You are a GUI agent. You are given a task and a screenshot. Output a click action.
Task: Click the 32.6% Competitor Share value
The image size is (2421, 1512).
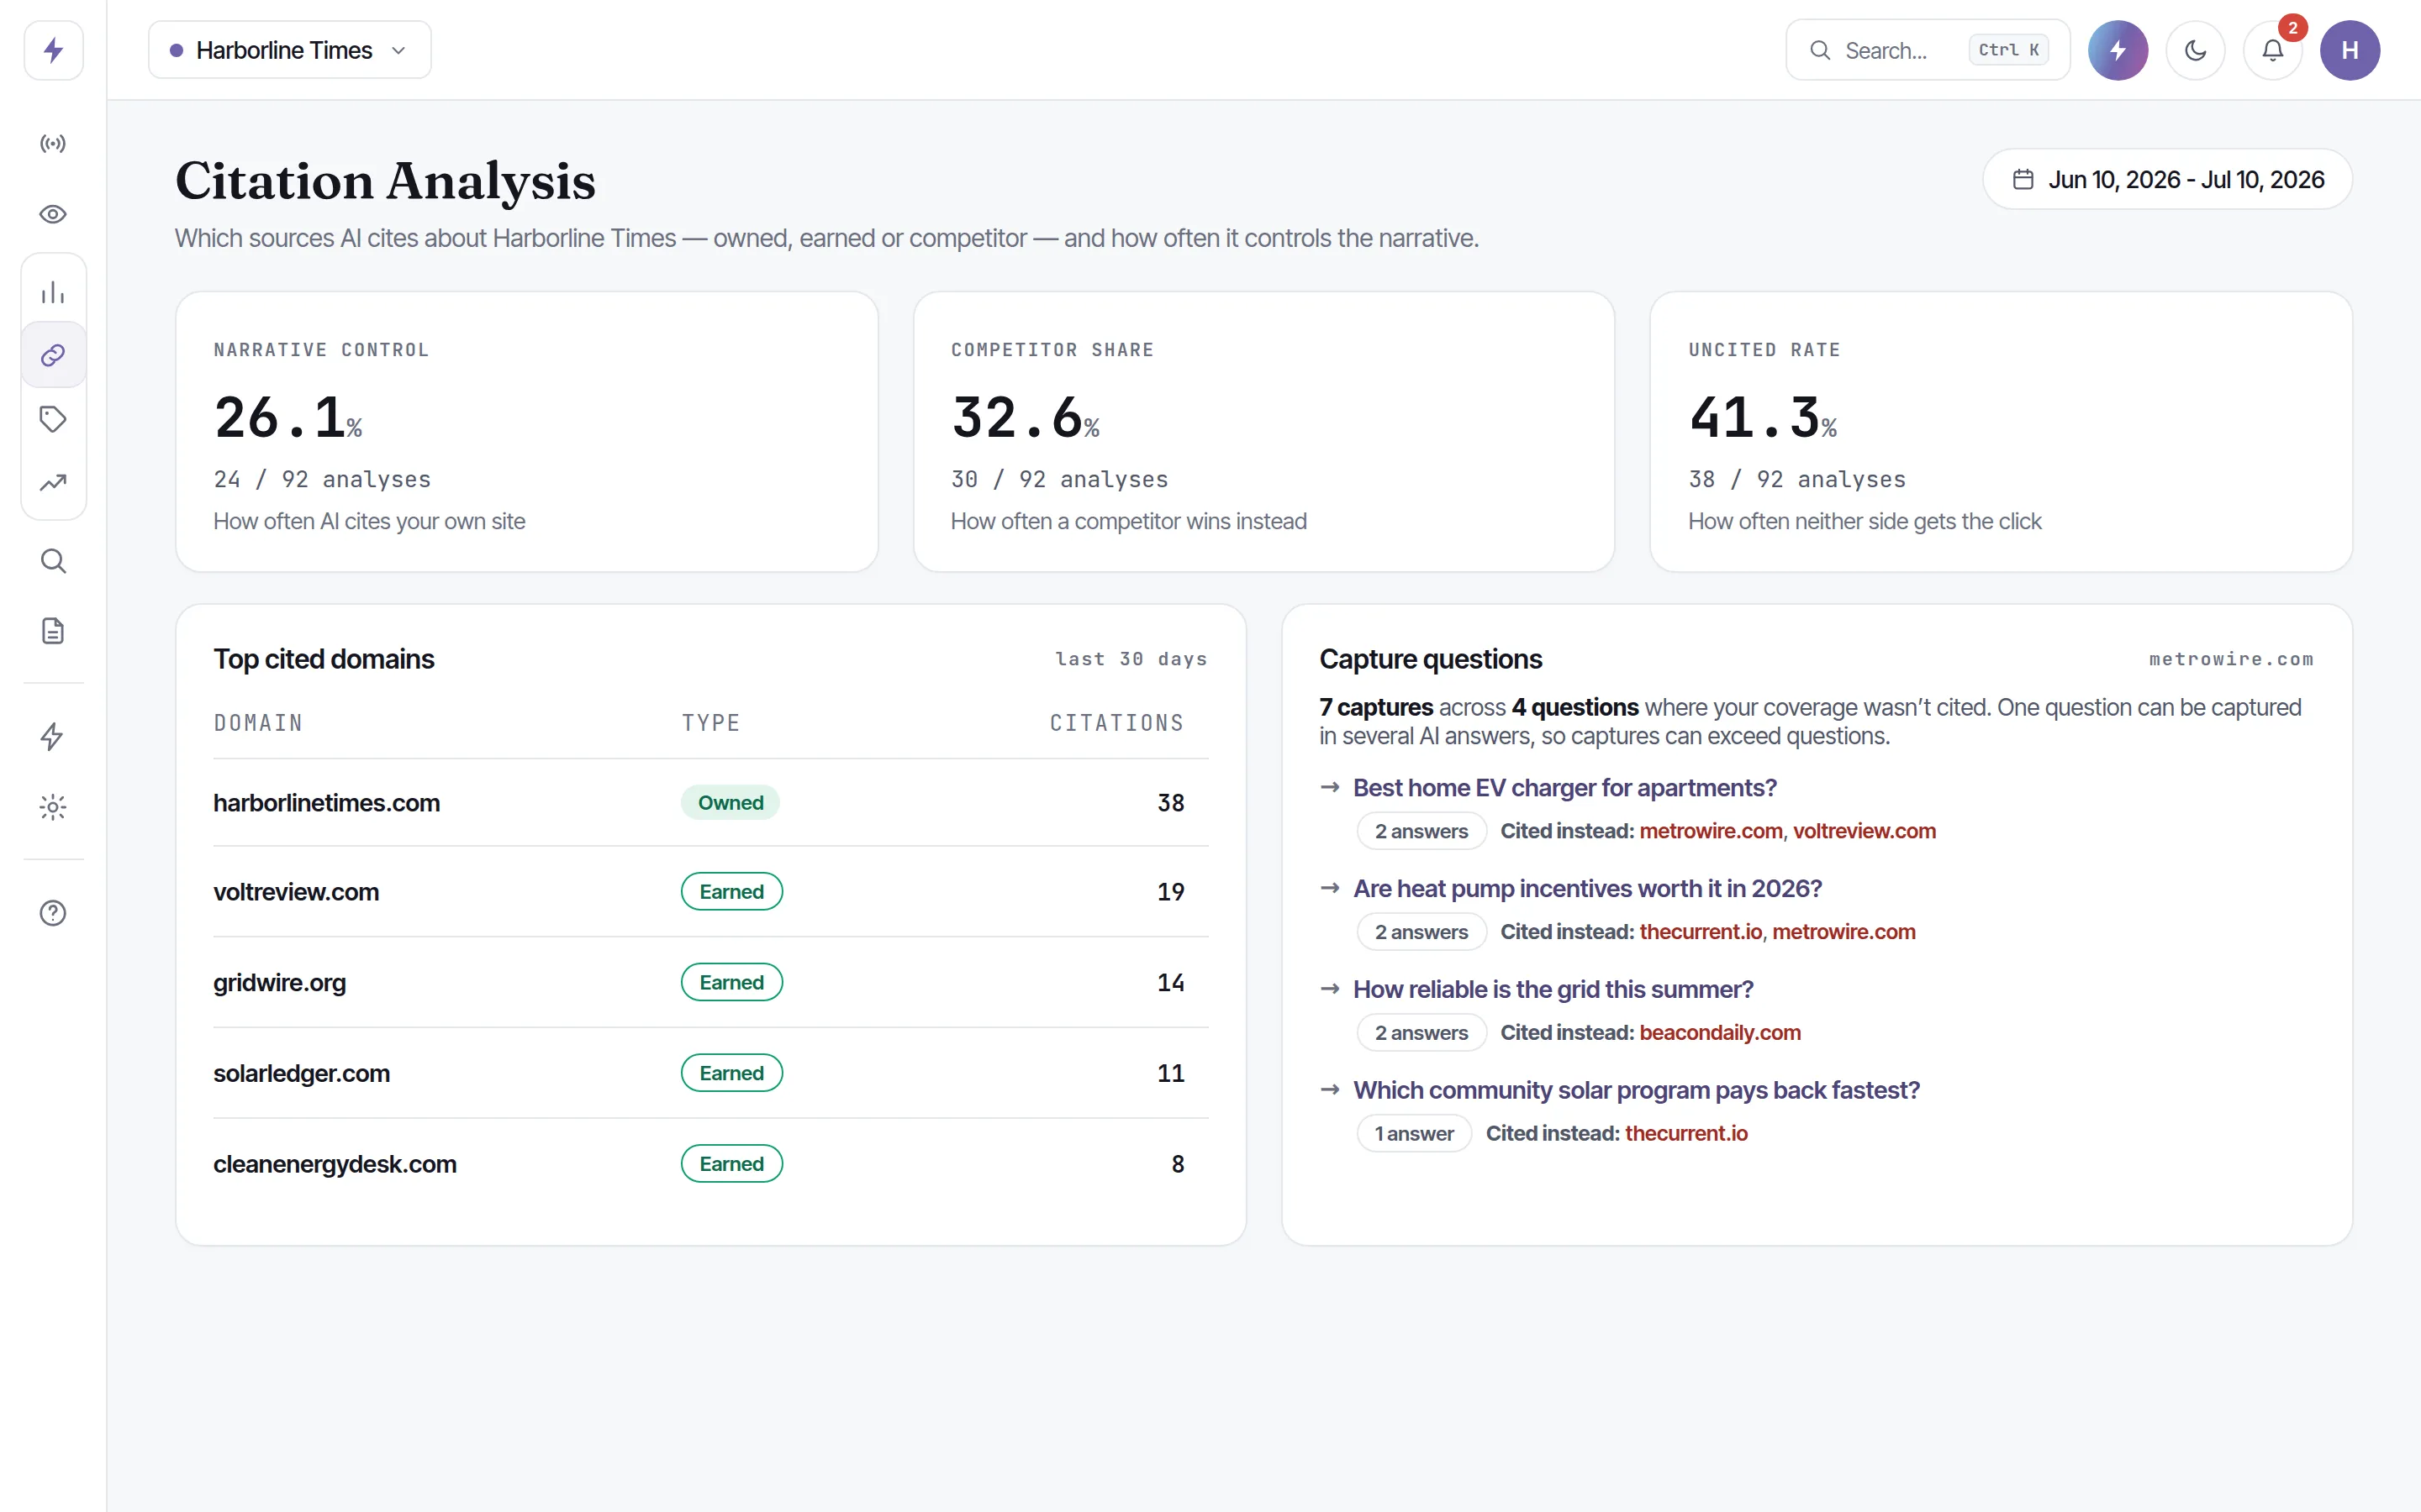point(1026,417)
